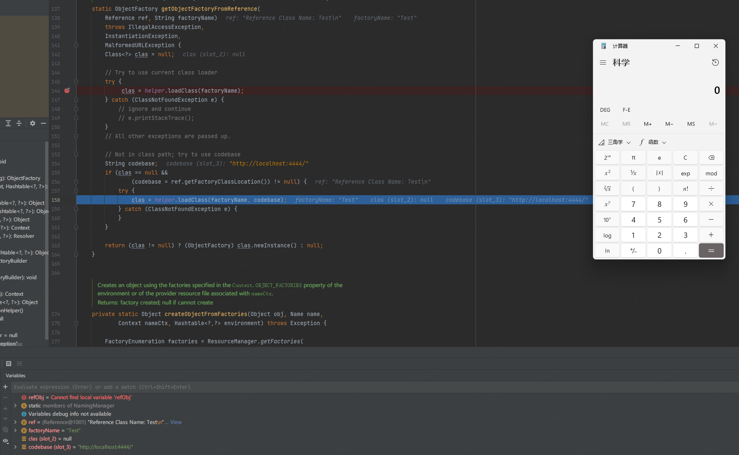Image resolution: width=739 pixels, height=455 pixels.
Task: Click the x squared key
Action: point(607,173)
